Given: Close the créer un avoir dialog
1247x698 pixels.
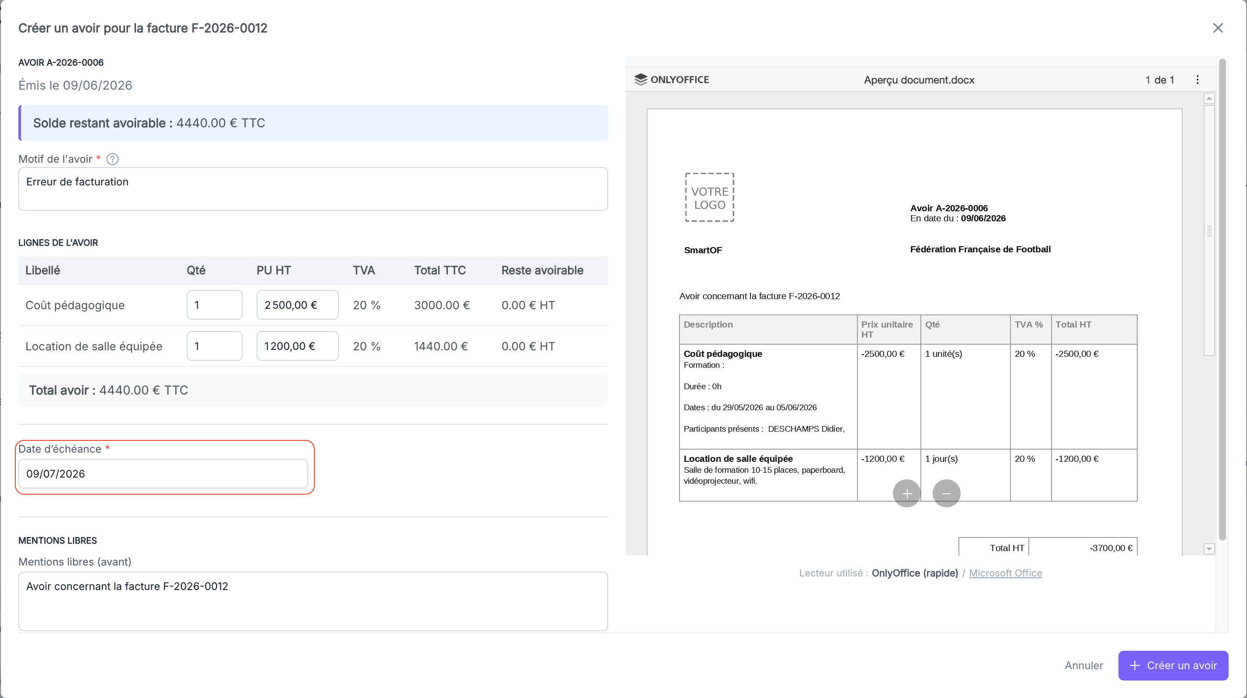Looking at the screenshot, I should pos(1218,28).
